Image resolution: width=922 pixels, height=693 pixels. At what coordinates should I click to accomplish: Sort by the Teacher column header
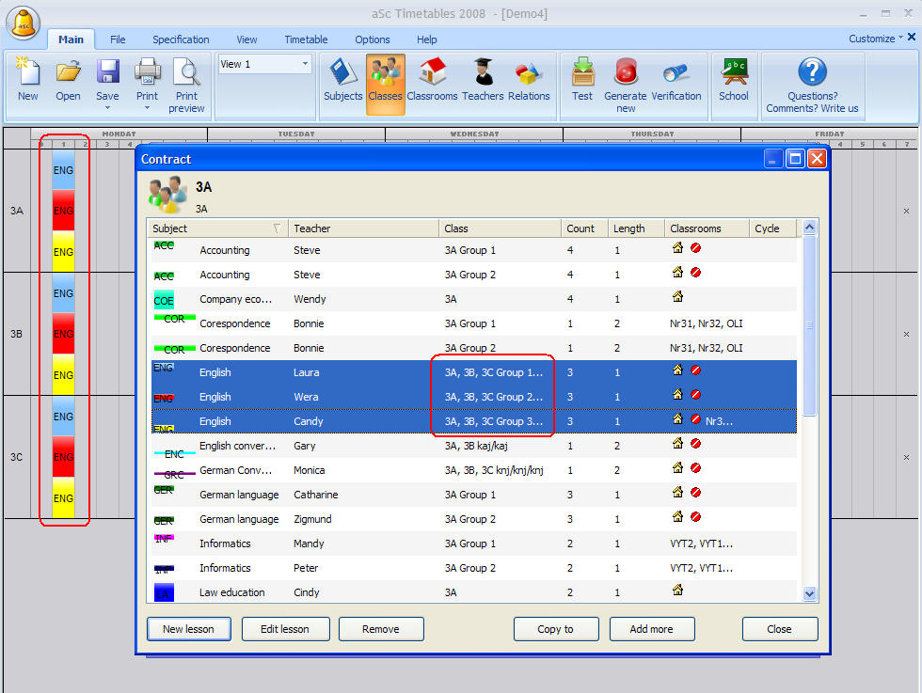(362, 228)
